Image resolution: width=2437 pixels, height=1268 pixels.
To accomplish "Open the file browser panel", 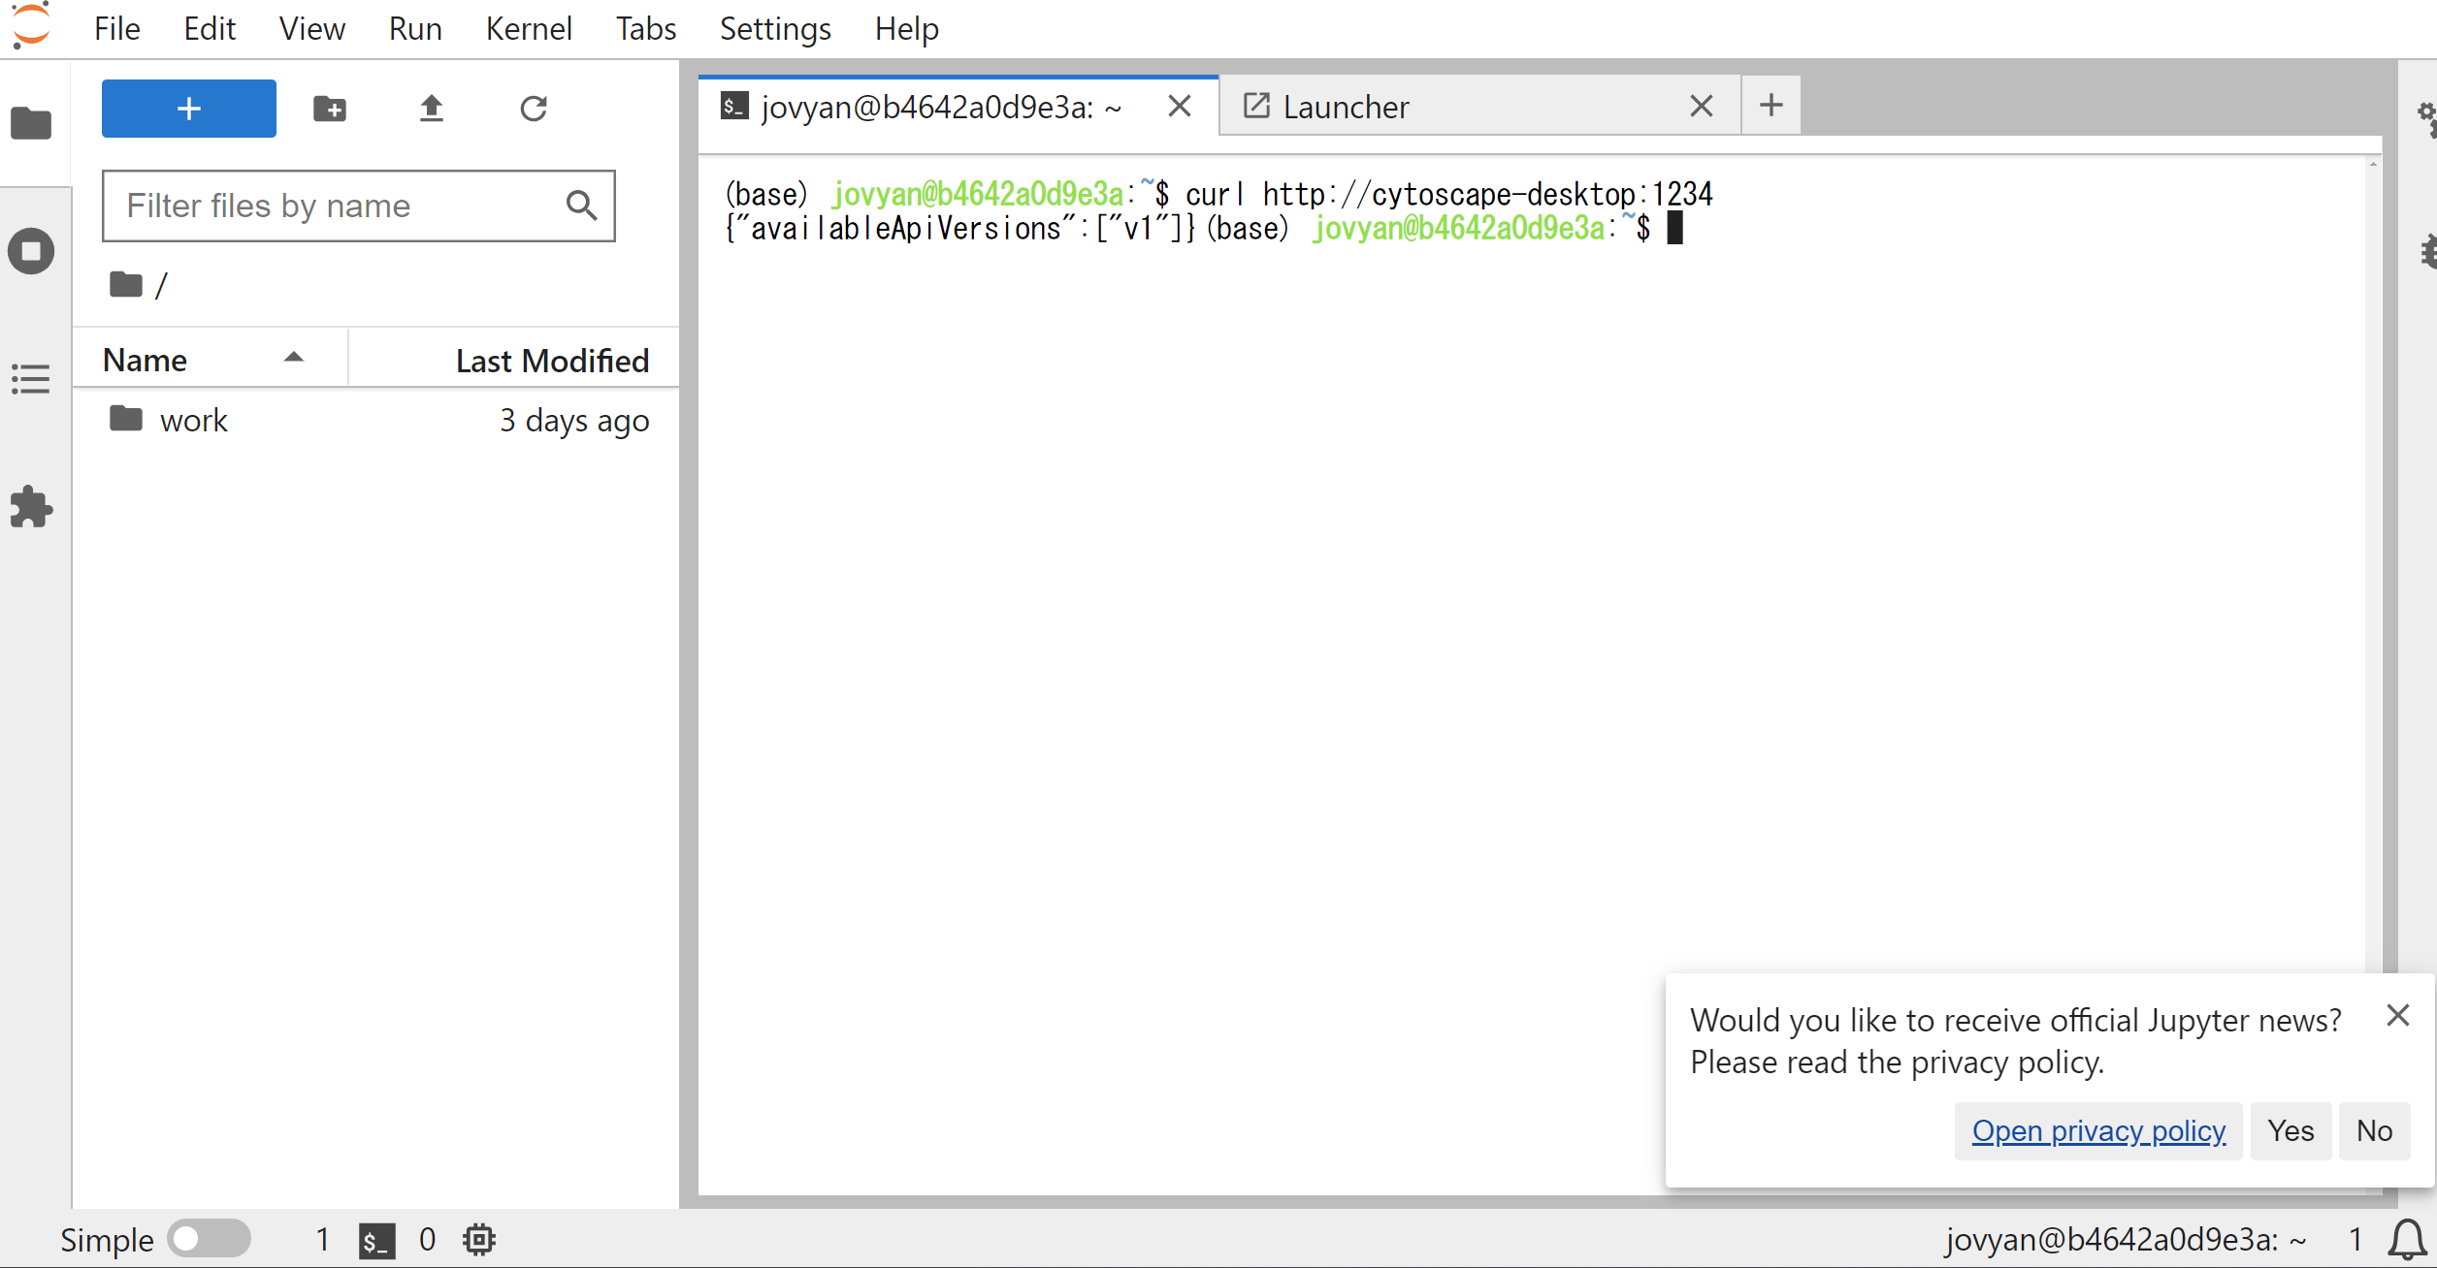I will [x=32, y=123].
